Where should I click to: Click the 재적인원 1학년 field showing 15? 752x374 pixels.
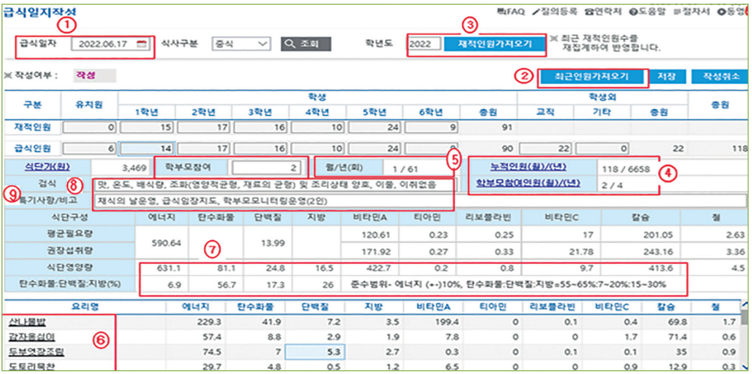tap(147, 127)
